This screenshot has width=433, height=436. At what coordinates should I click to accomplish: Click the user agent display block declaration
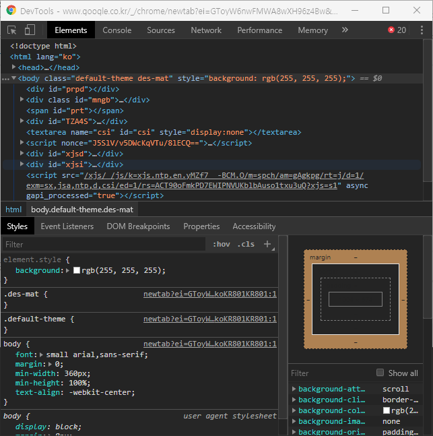pos(48,427)
